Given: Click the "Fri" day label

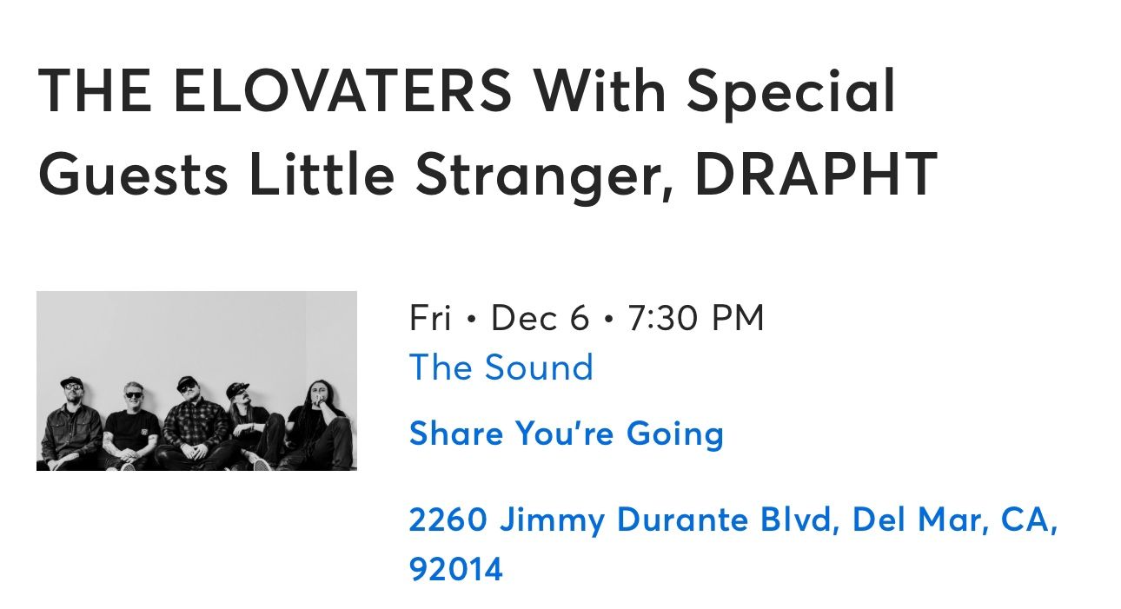Looking at the screenshot, I should (430, 319).
